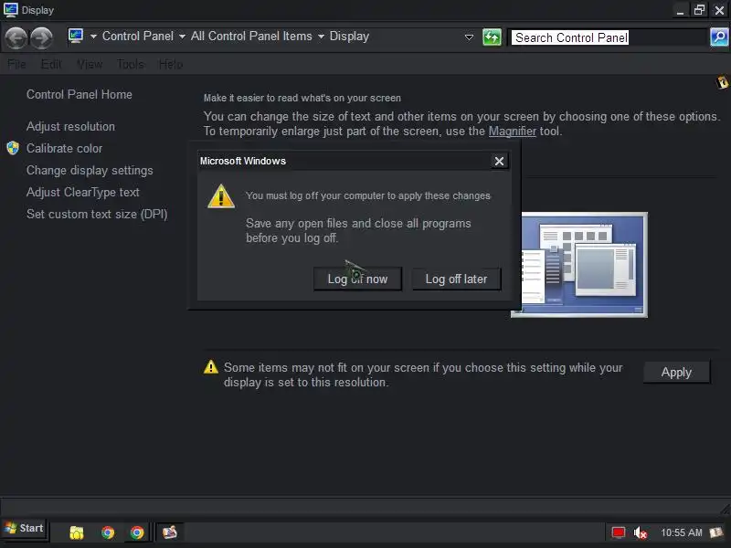Click the Display taskbar app icon
731x548 pixels.
pyautogui.click(x=170, y=532)
